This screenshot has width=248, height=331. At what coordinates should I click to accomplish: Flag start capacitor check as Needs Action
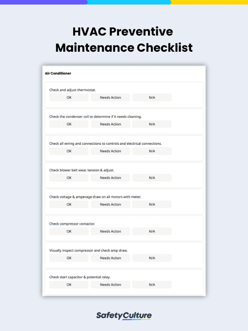coord(110,284)
